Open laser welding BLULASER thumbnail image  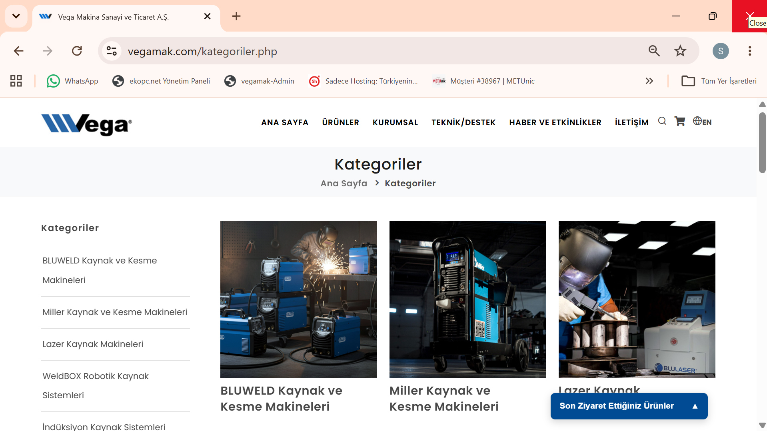pos(637,299)
